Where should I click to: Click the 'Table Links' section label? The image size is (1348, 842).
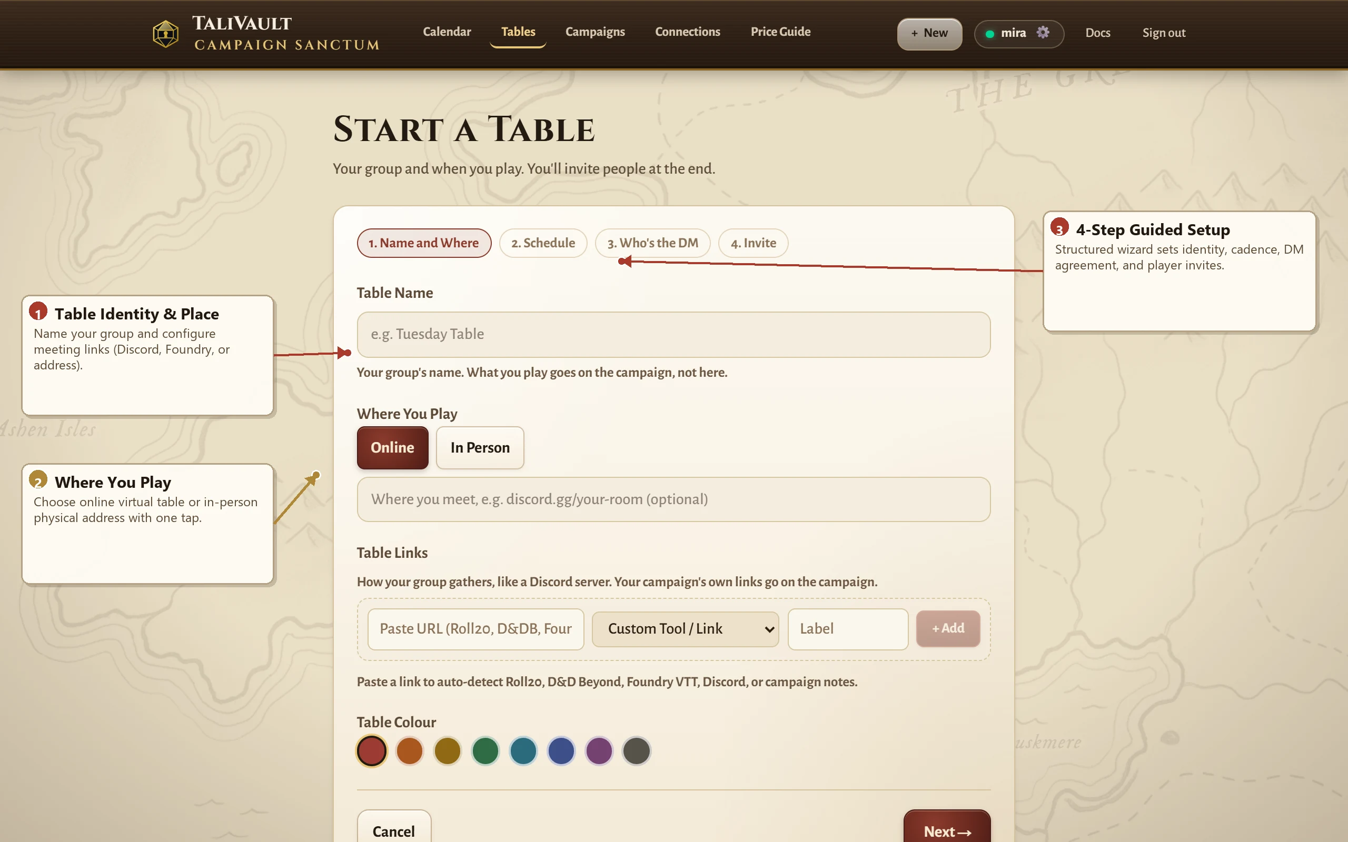[392, 553]
